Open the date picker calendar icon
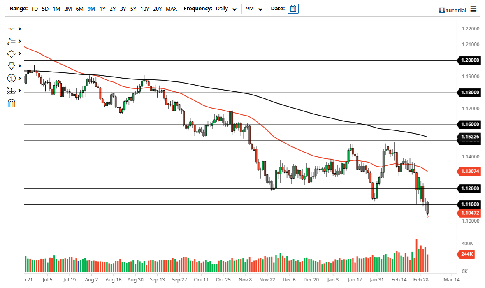Viewport: 485px width, 288px height. click(292, 8)
